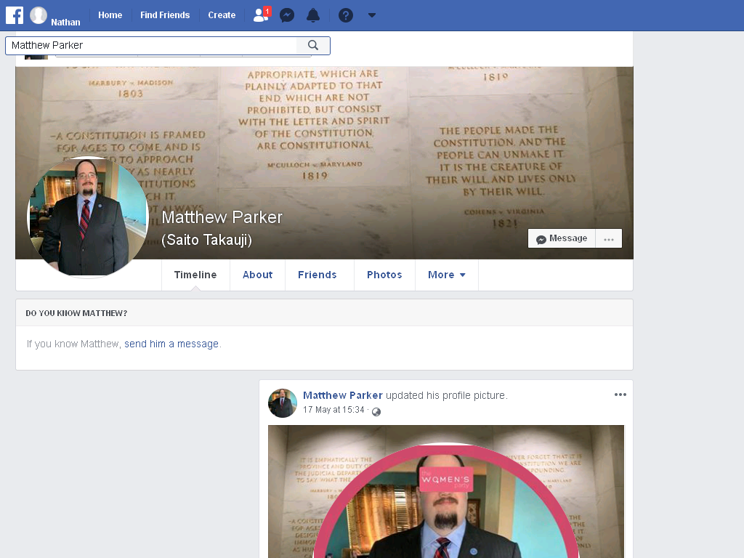Open Matthew Parker's large profile picture
744x558 pixels.
pos(88,217)
